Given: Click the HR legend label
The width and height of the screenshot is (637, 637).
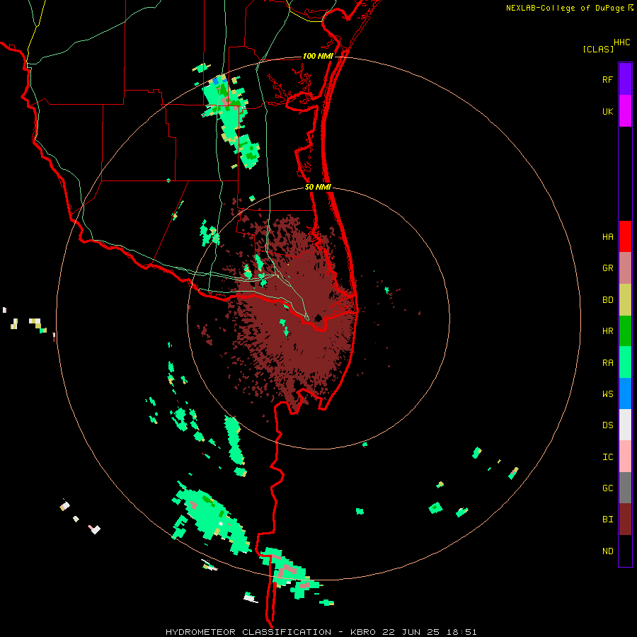Looking at the screenshot, I should [607, 331].
